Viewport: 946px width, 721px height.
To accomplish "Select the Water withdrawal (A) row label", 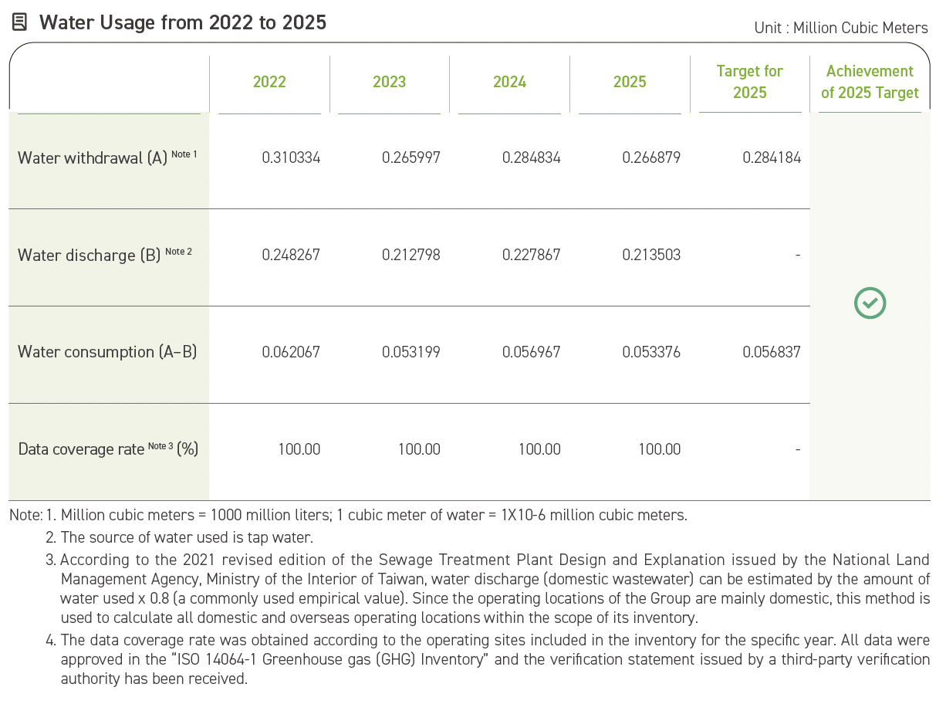I will pos(107,157).
